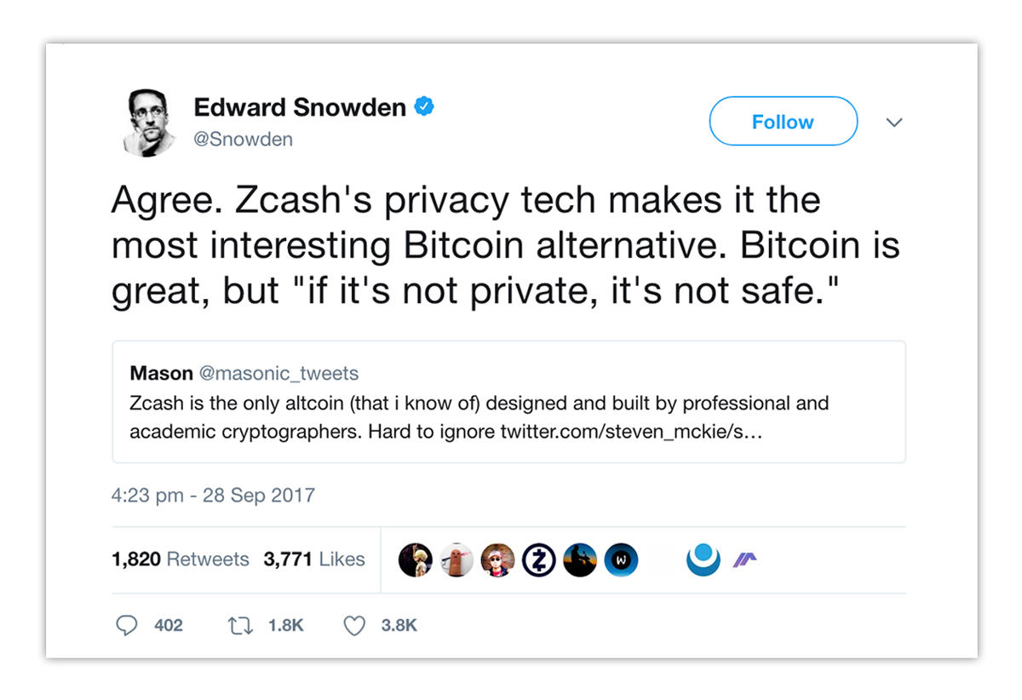Click the 'W' logo liker avatar
This screenshot has height=700, width=1022.
[621, 559]
